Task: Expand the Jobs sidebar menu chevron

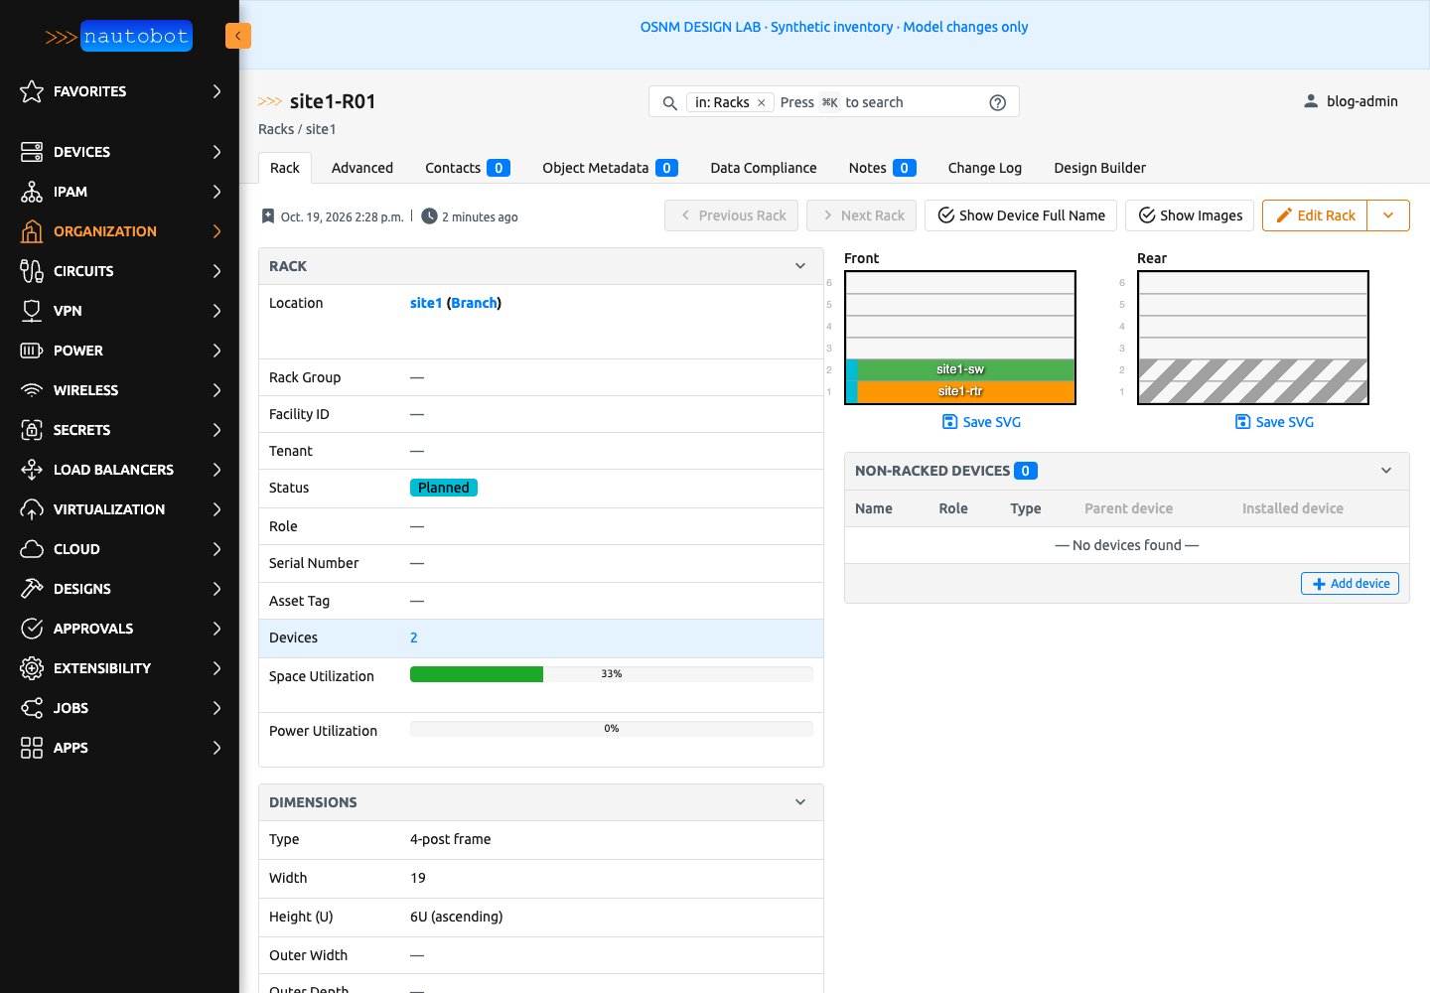Action: pyautogui.click(x=216, y=708)
